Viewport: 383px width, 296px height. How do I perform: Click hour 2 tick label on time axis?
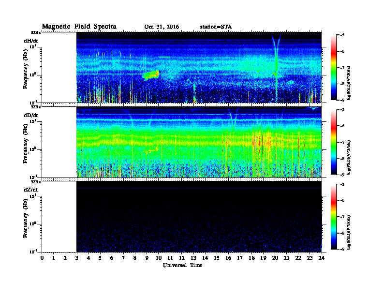click(65, 258)
